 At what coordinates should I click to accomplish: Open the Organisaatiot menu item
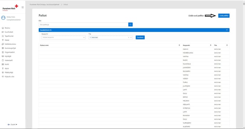[10, 52]
